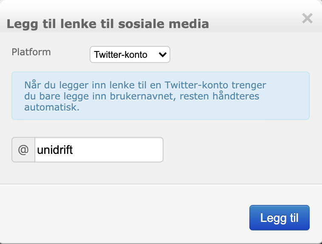The height and width of the screenshot is (244, 322).
Task: Click the Platform label
Action: [x=31, y=52]
